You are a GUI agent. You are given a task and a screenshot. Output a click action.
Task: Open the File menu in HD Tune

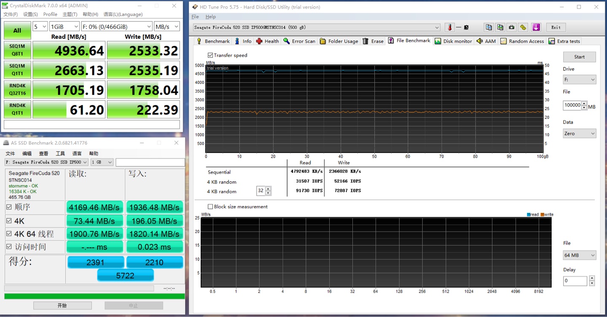click(195, 17)
